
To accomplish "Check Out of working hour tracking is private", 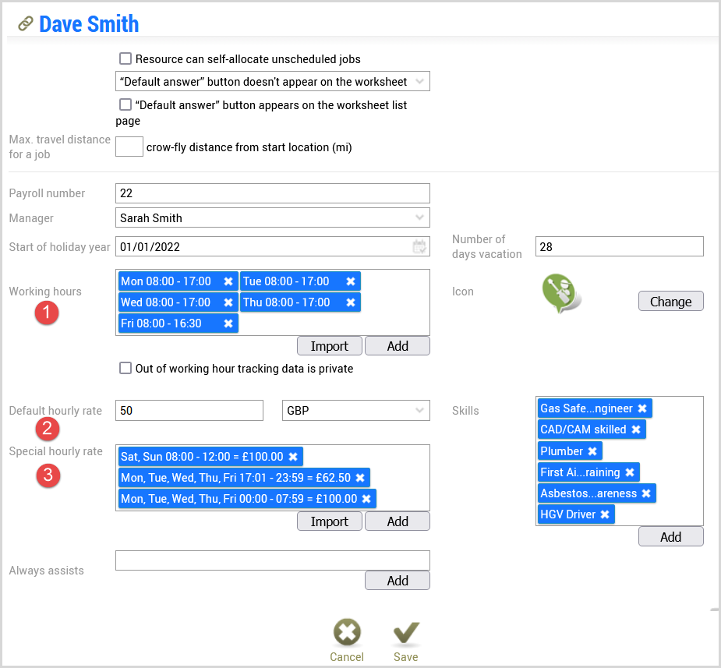I will [x=125, y=368].
